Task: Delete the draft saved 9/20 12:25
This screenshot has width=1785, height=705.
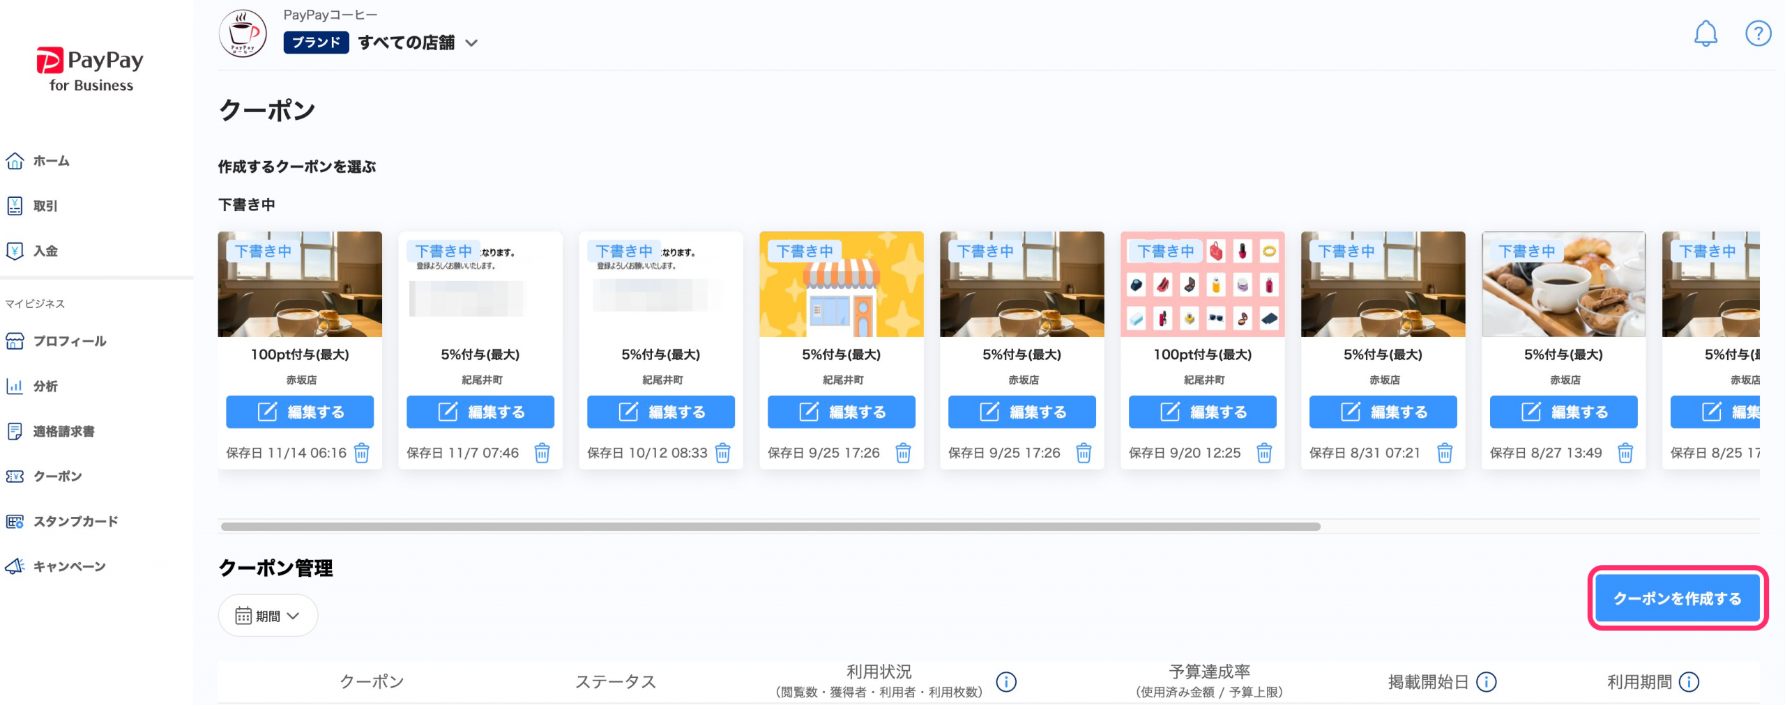Action: point(1263,454)
